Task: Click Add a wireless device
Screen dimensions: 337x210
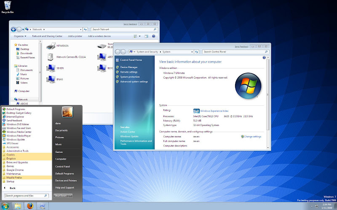Action: pos(99,36)
